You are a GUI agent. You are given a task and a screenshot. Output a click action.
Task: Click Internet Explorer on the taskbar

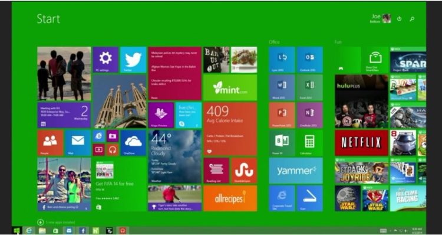pos(29,230)
